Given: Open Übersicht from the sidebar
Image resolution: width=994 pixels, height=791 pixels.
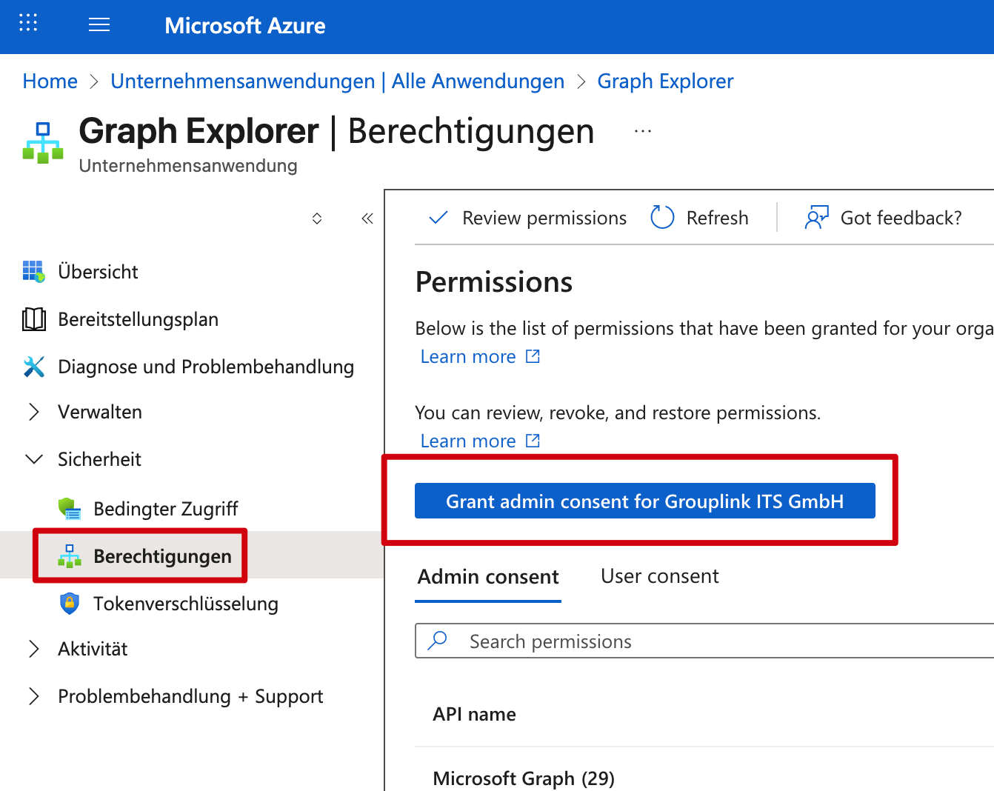Looking at the screenshot, I should (98, 272).
